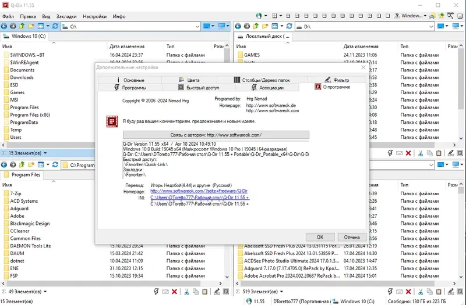
Task: Click the folder icon in D:\ pane toolbar
Action: (x=265, y=26)
